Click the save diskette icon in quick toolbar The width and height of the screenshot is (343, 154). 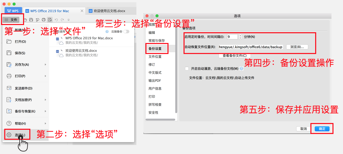[31, 20]
